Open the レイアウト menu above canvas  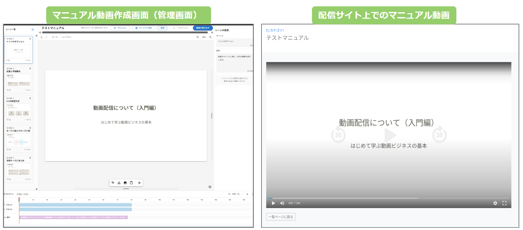[x=67, y=37]
